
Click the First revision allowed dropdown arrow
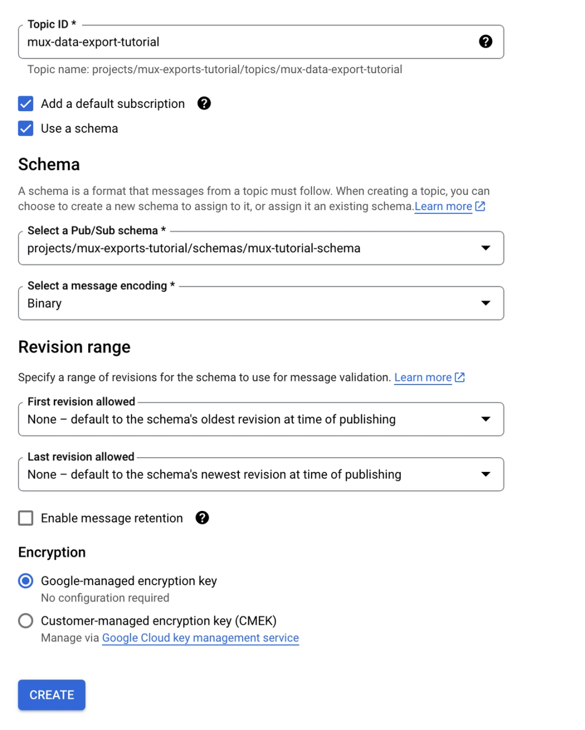tap(486, 419)
